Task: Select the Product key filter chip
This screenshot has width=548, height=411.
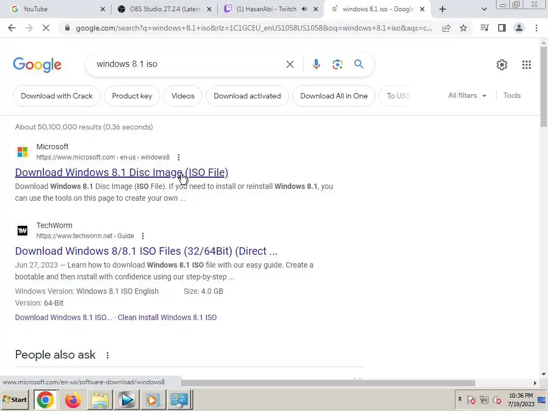Action: (132, 96)
